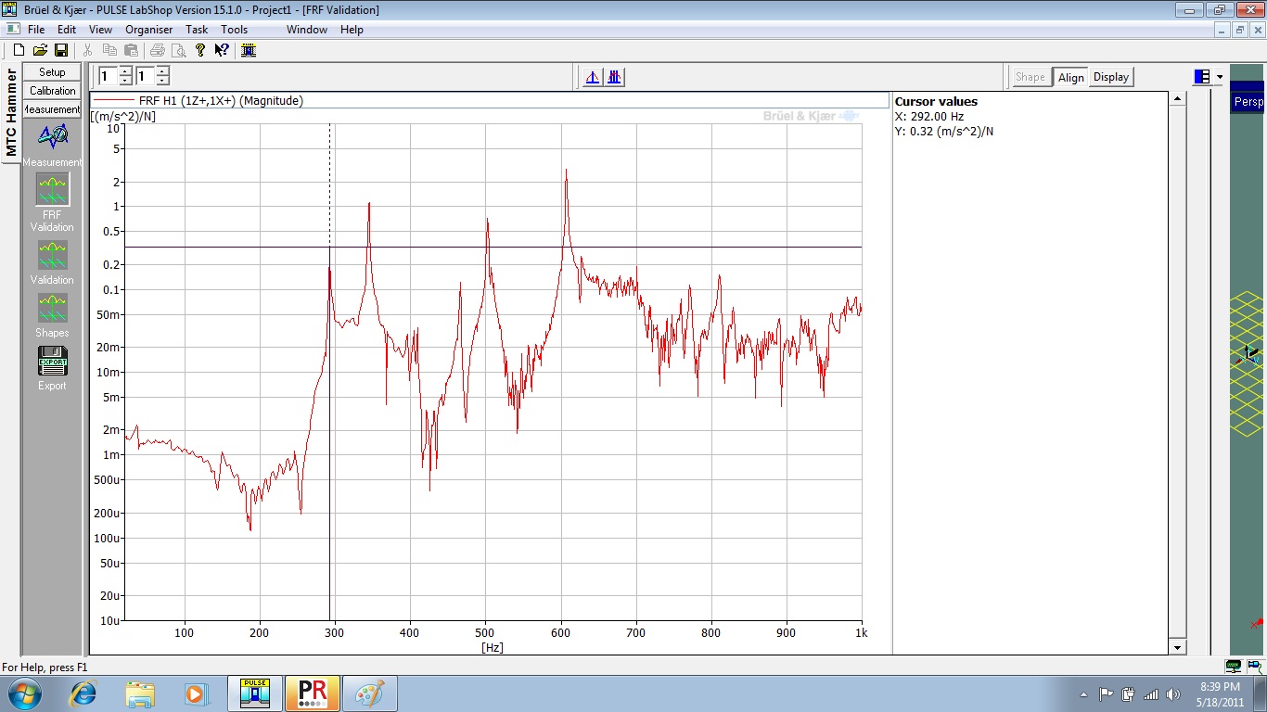Click the network signal tray icon
The height and width of the screenshot is (712, 1267).
[x=1151, y=694]
